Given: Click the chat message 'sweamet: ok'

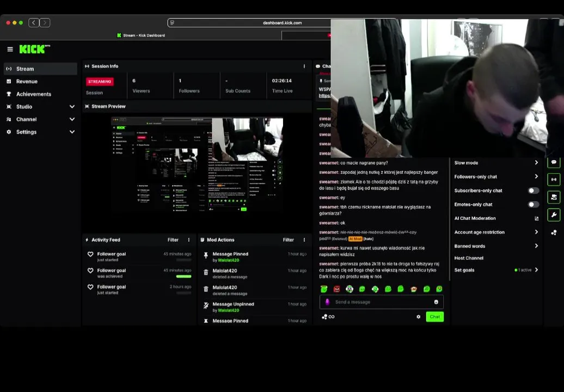Looking at the screenshot, I should 332,223.
